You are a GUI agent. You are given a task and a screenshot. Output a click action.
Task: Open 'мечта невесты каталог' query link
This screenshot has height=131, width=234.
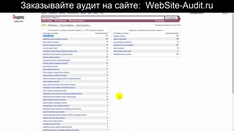(x=51, y=82)
